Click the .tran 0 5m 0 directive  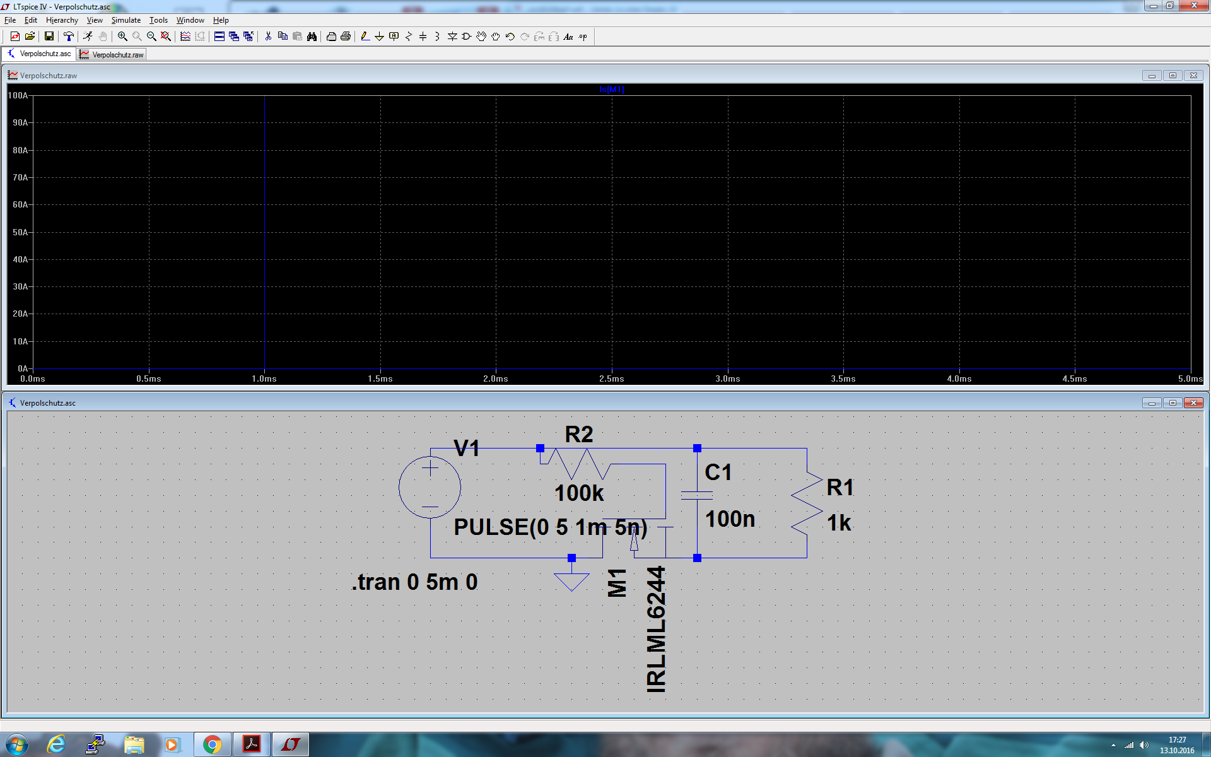(x=414, y=582)
